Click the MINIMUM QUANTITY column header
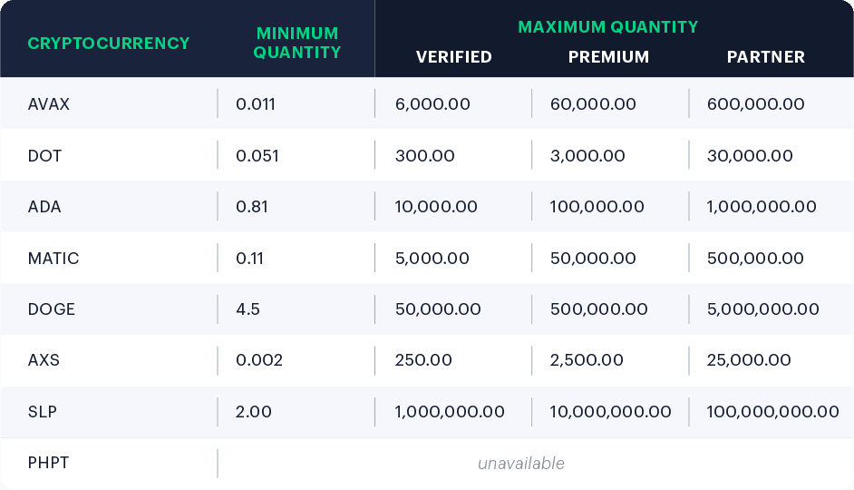854x490 pixels. click(x=296, y=43)
